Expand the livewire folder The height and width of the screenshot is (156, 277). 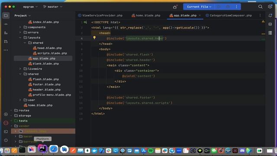click(20, 69)
